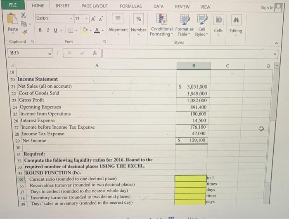Select row 21 header

click(13, 86)
